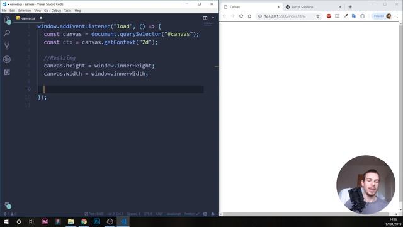Click the line and column status indicator
The image size is (403, 227).
pyautogui.click(x=115, y=214)
